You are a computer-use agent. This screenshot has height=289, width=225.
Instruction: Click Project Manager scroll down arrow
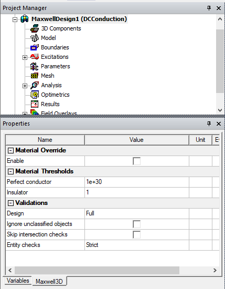pos(220,110)
